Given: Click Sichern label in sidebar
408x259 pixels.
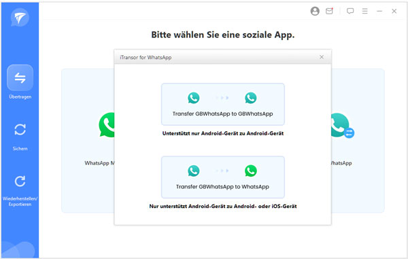Looking at the screenshot, I should (20, 149).
